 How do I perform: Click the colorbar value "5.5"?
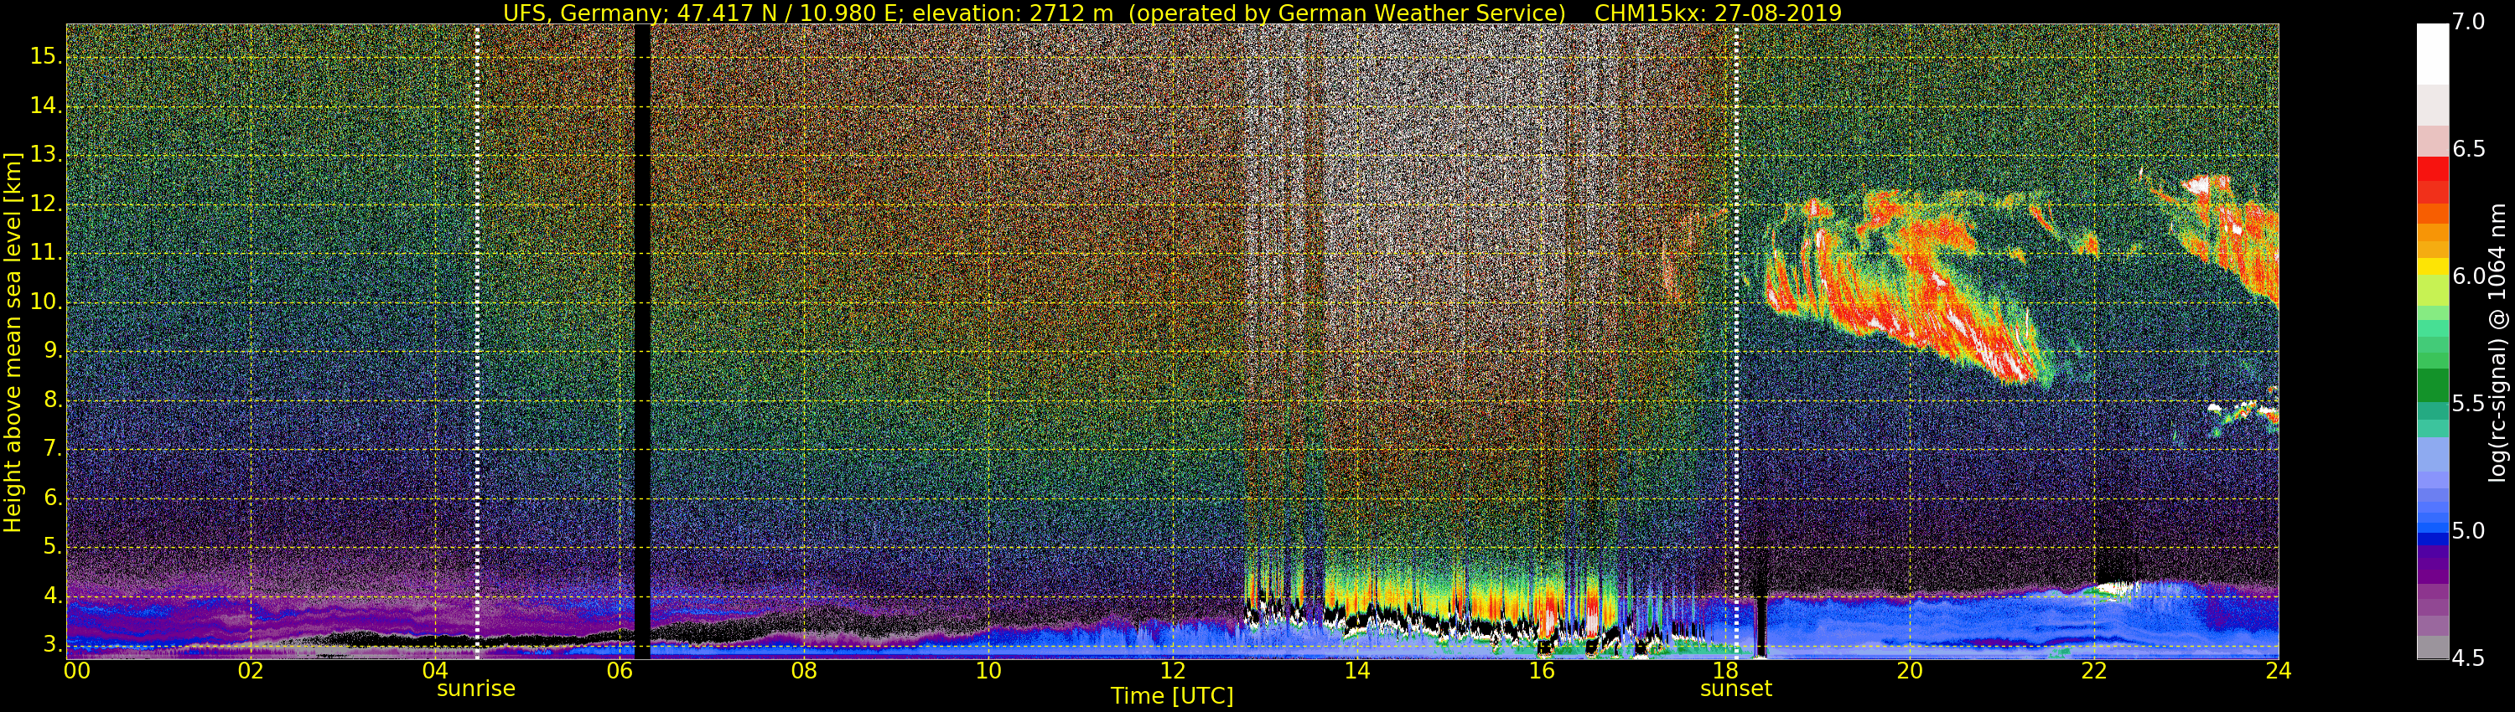2468,404
